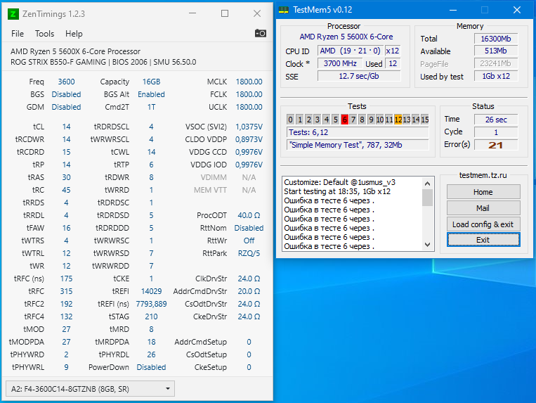Click the tRAS value 30
This screenshot has width=536, height=403.
click(66, 177)
